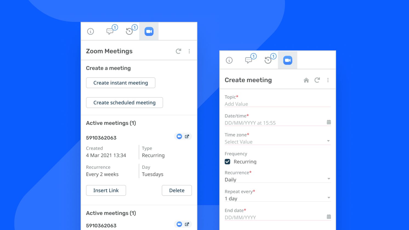Select Zoom camera tab in Create meeting panel
The image size is (409, 230).
(288, 60)
